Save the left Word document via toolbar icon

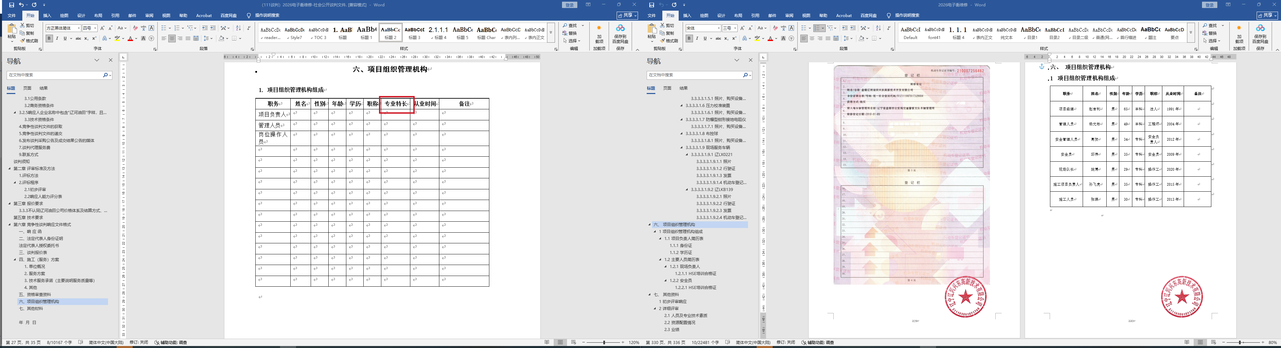[x=12, y=5]
